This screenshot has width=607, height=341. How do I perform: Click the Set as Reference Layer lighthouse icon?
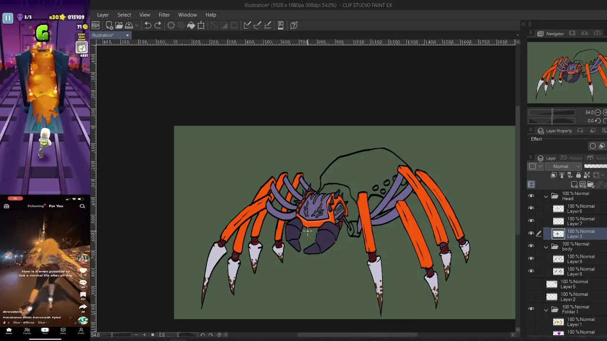[562, 175]
